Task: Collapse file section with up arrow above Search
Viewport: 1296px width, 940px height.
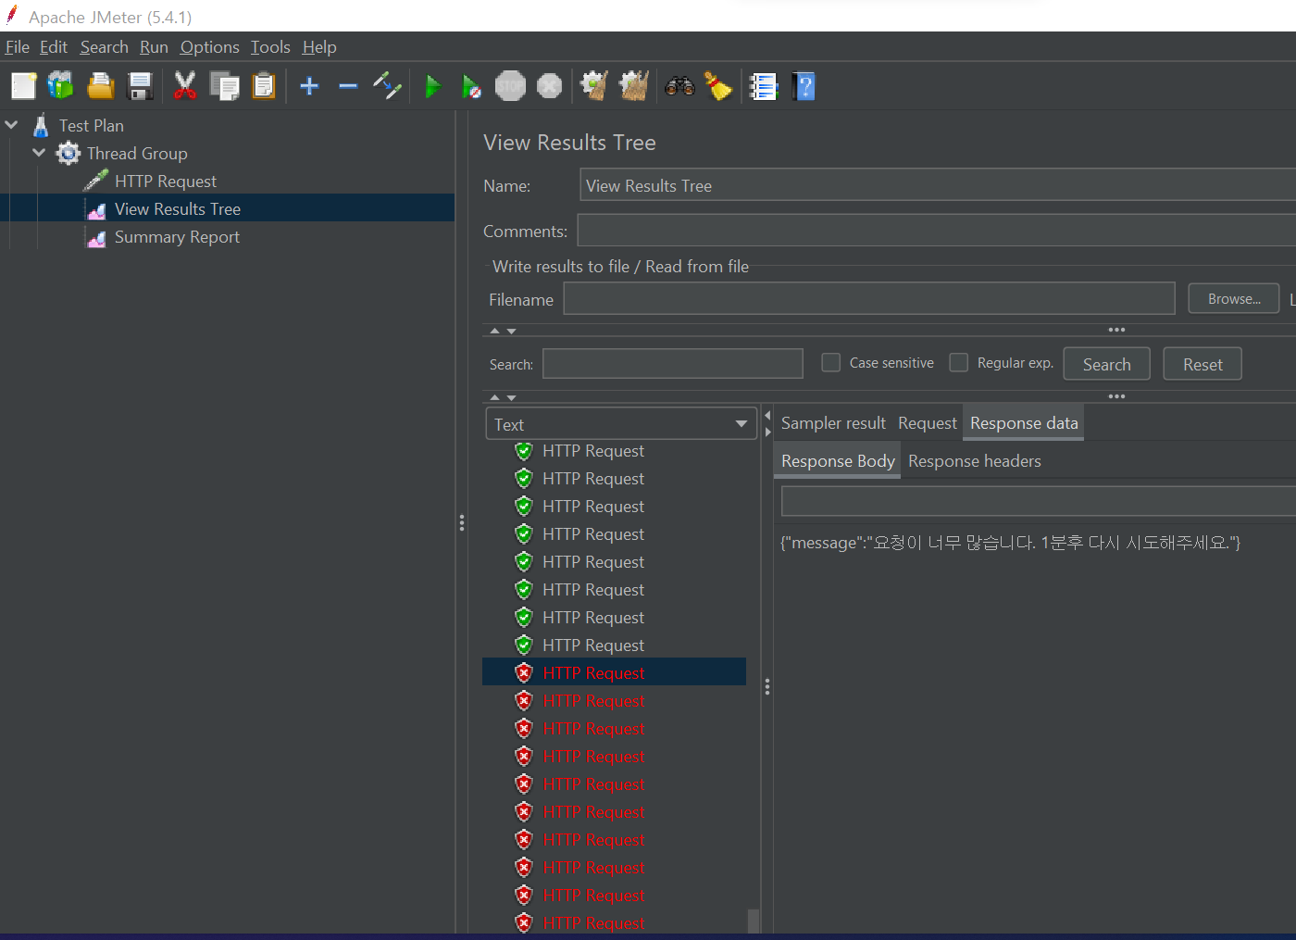Action: [x=494, y=331]
